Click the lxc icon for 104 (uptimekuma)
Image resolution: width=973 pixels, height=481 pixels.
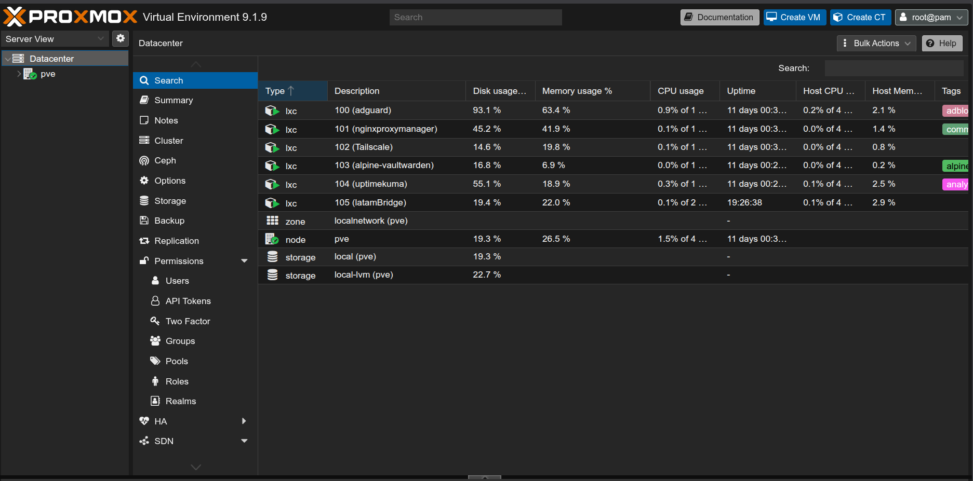click(272, 184)
